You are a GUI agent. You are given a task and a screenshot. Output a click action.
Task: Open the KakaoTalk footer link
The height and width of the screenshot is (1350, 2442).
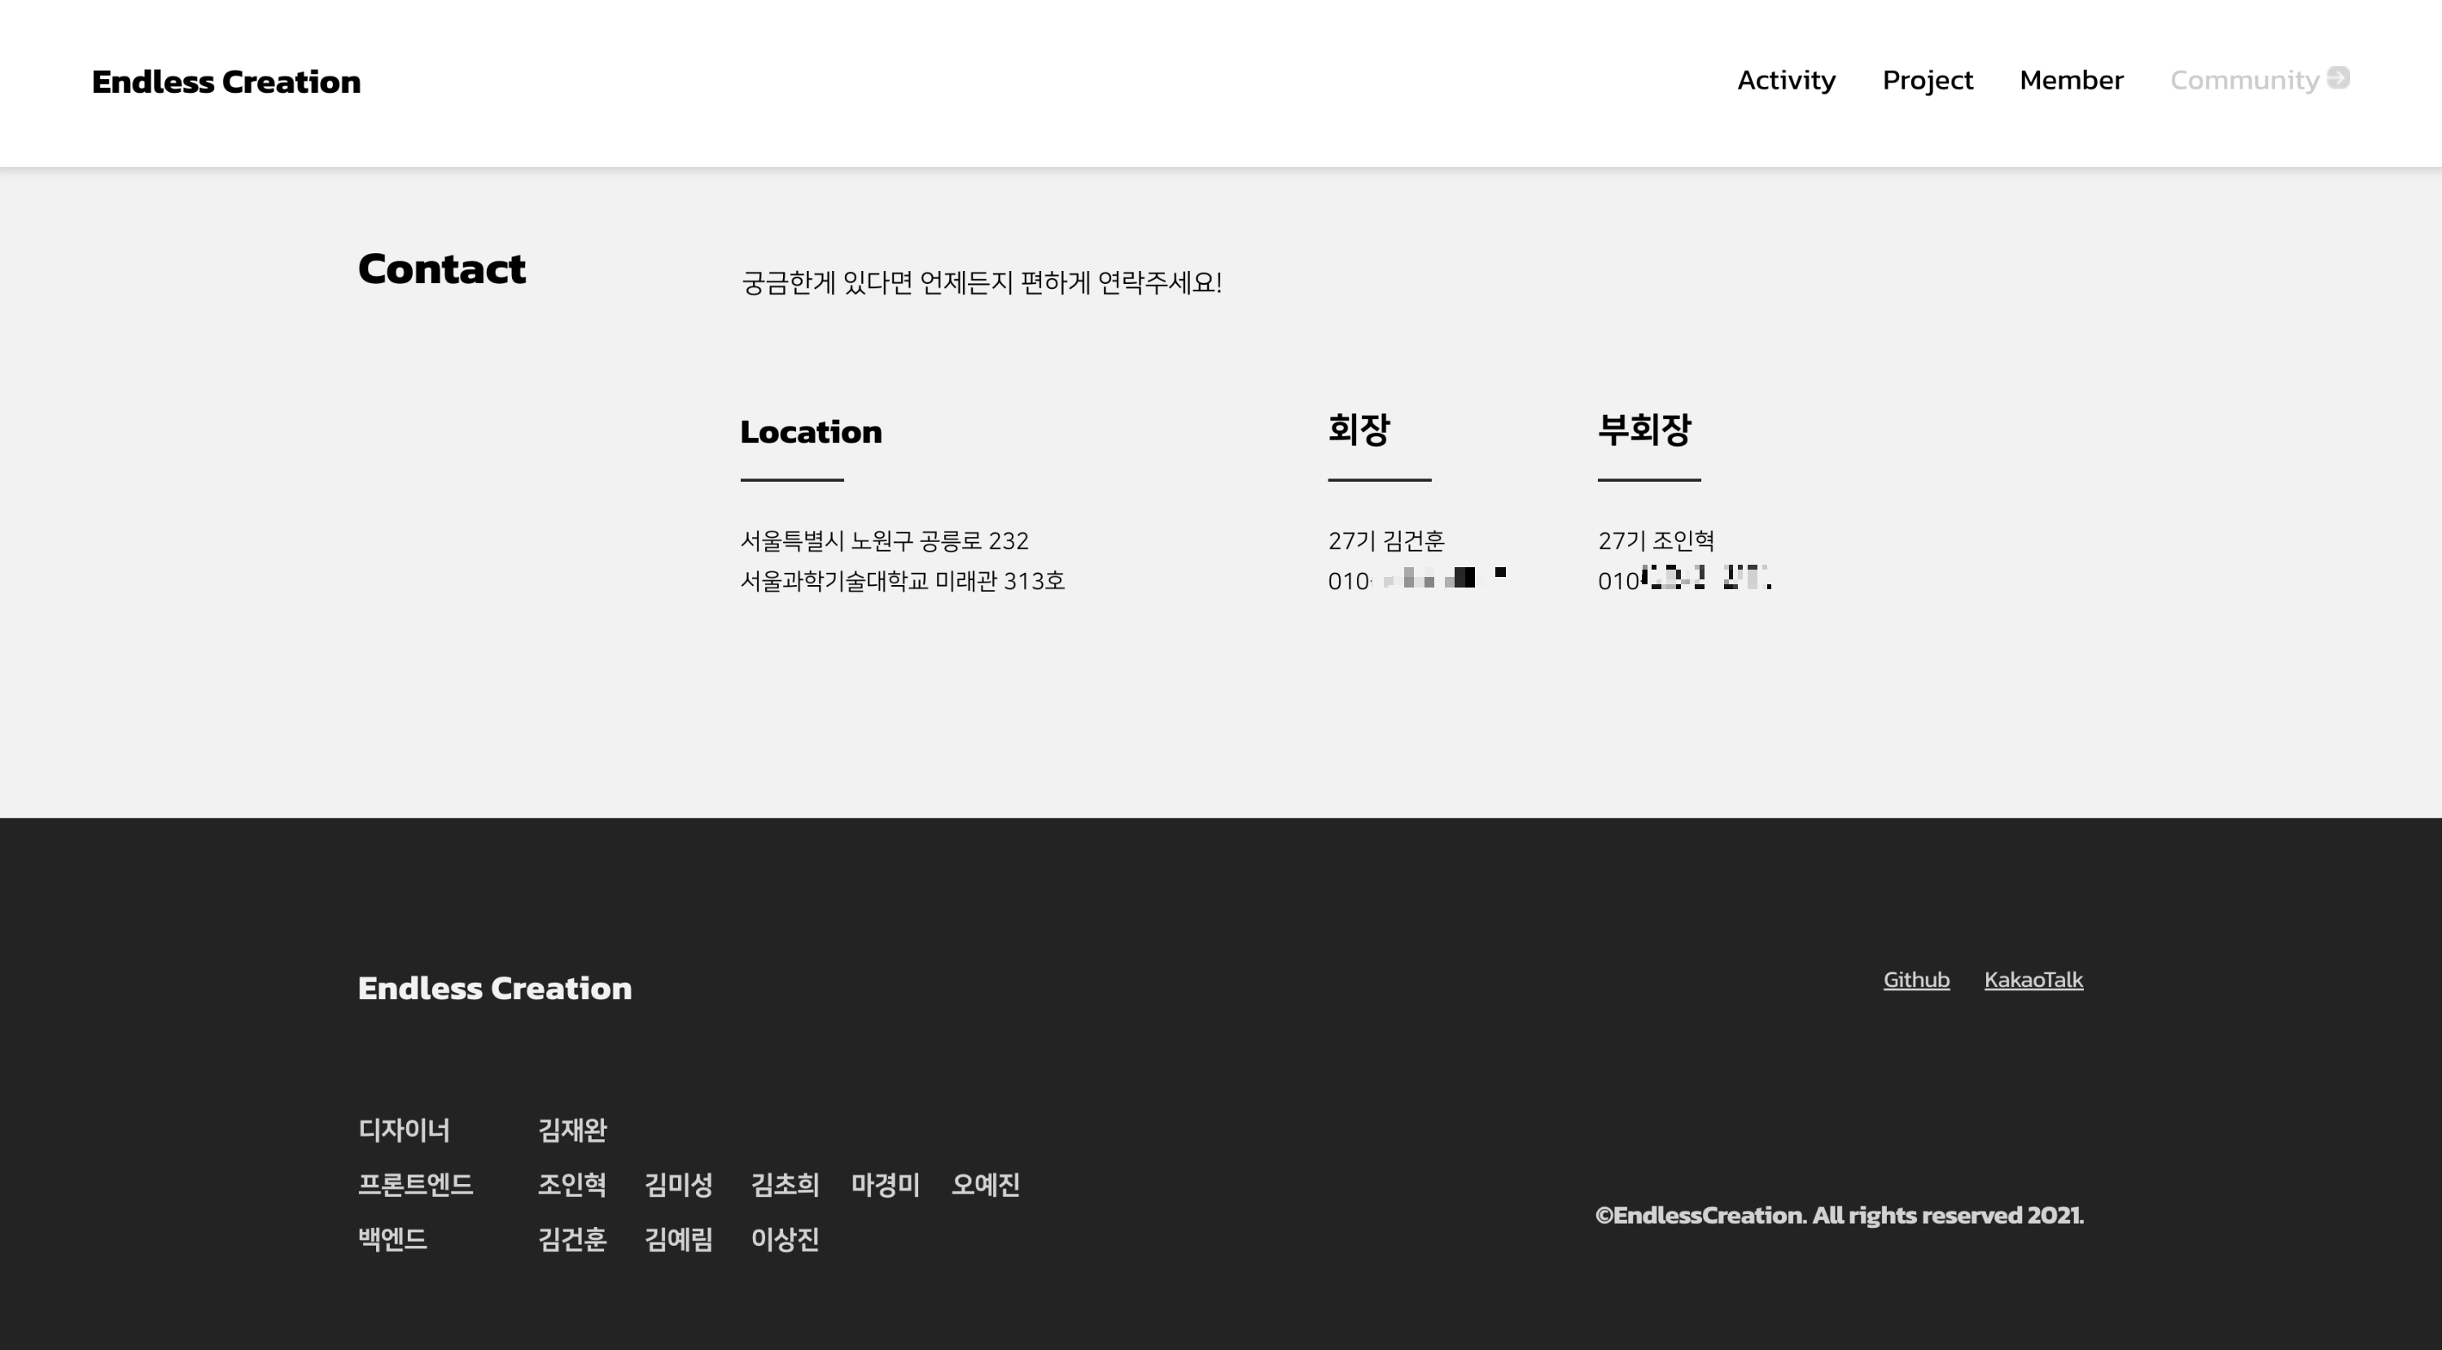point(2033,980)
